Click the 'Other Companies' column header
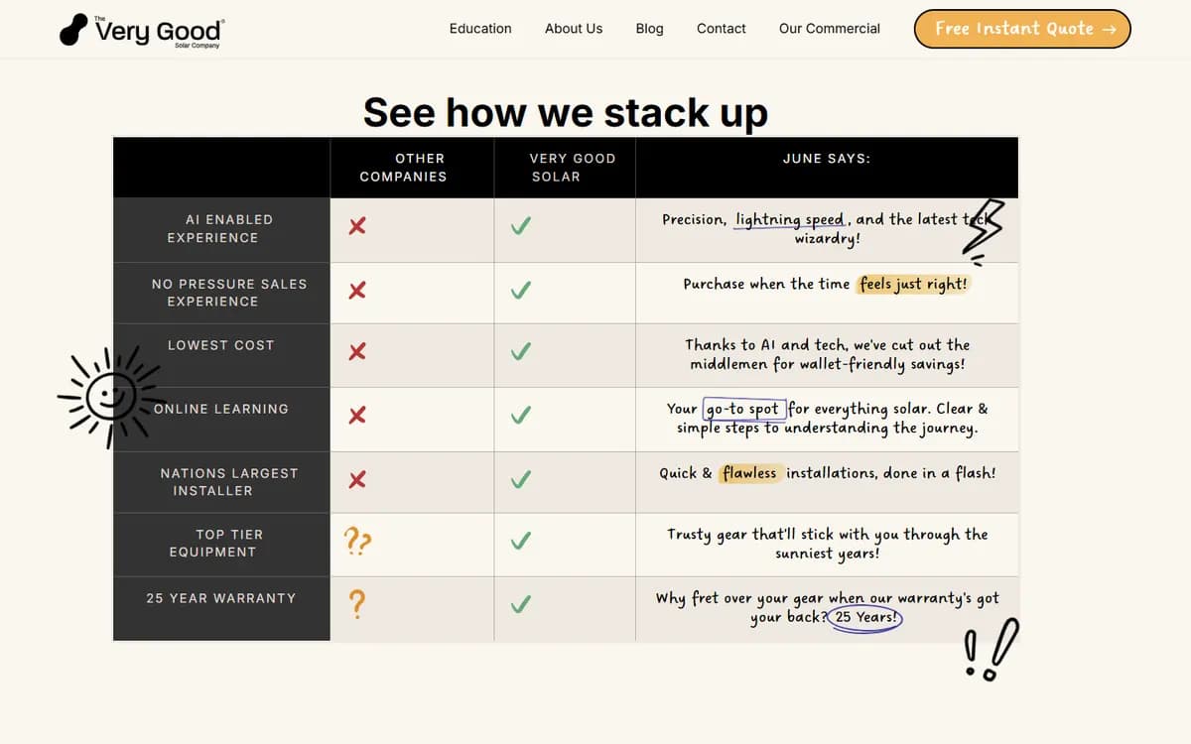Image resolution: width=1191 pixels, height=744 pixels. (x=404, y=168)
